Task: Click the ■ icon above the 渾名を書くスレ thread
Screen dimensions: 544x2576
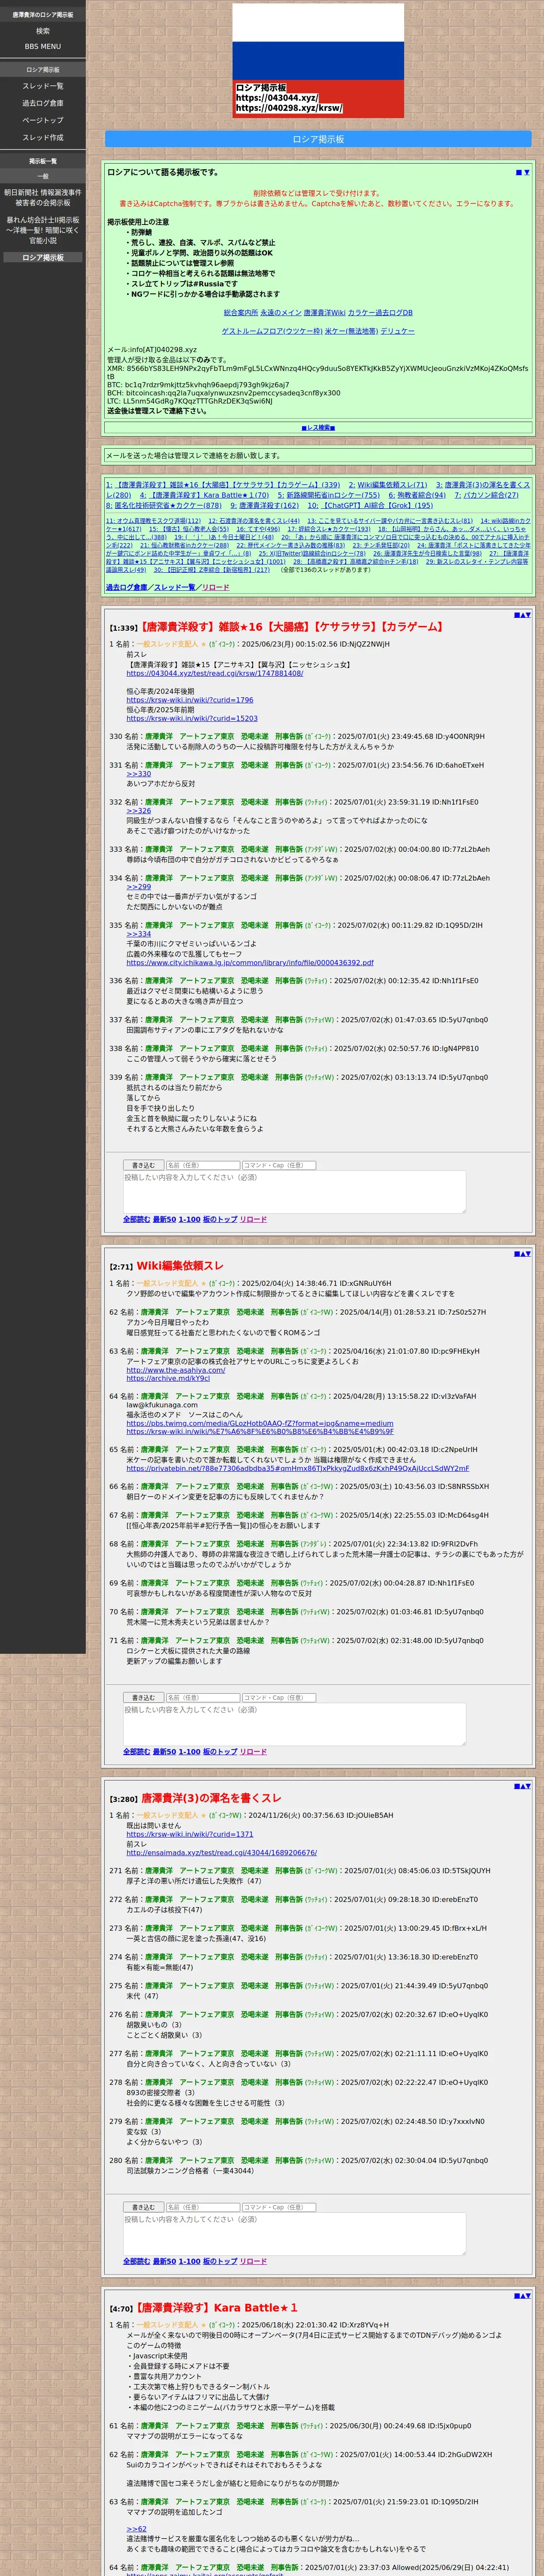Action: (x=516, y=1785)
